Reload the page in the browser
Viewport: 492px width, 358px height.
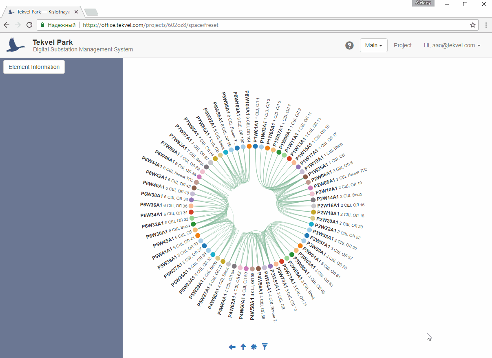29,25
